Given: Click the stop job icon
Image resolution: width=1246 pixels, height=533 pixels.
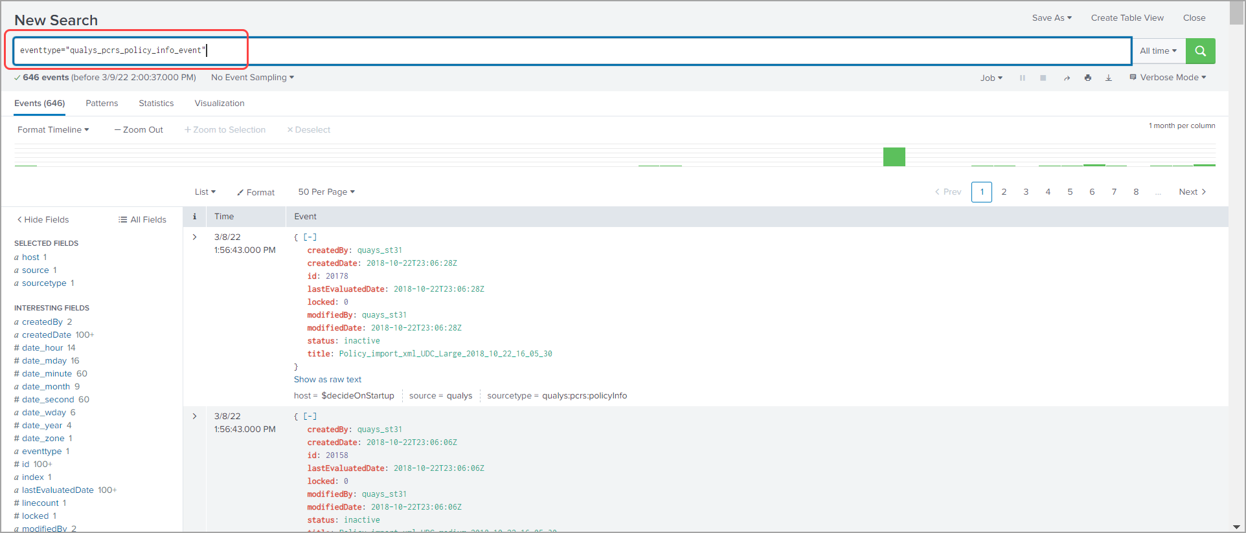Looking at the screenshot, I should pos(1043,78).
